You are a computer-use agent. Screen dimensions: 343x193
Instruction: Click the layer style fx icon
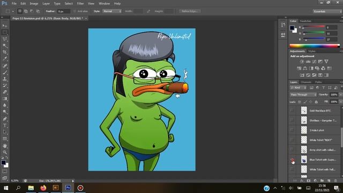point(302,181)
